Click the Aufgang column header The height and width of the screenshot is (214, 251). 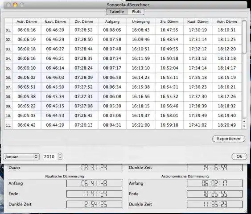click(112, 21)
